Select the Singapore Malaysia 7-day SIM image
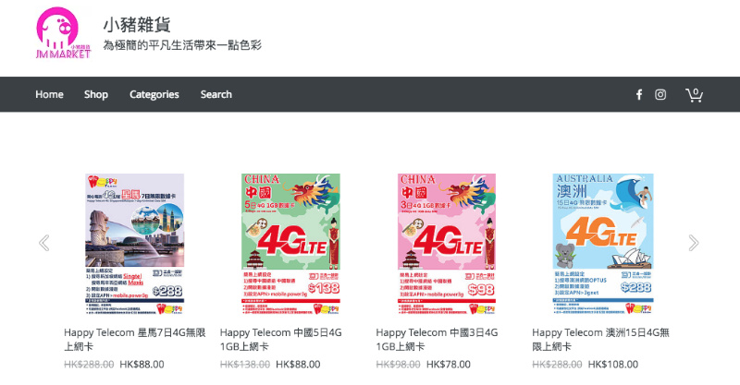This screenshot has width=740, height=385. point(134,244)
